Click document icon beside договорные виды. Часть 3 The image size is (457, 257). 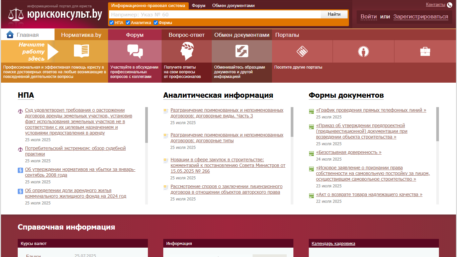click(x=166, y=111)
